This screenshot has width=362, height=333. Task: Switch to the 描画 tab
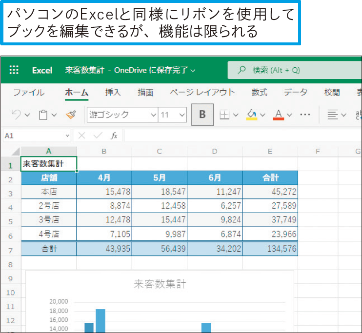pyautogui.click(x=145, y=92)
